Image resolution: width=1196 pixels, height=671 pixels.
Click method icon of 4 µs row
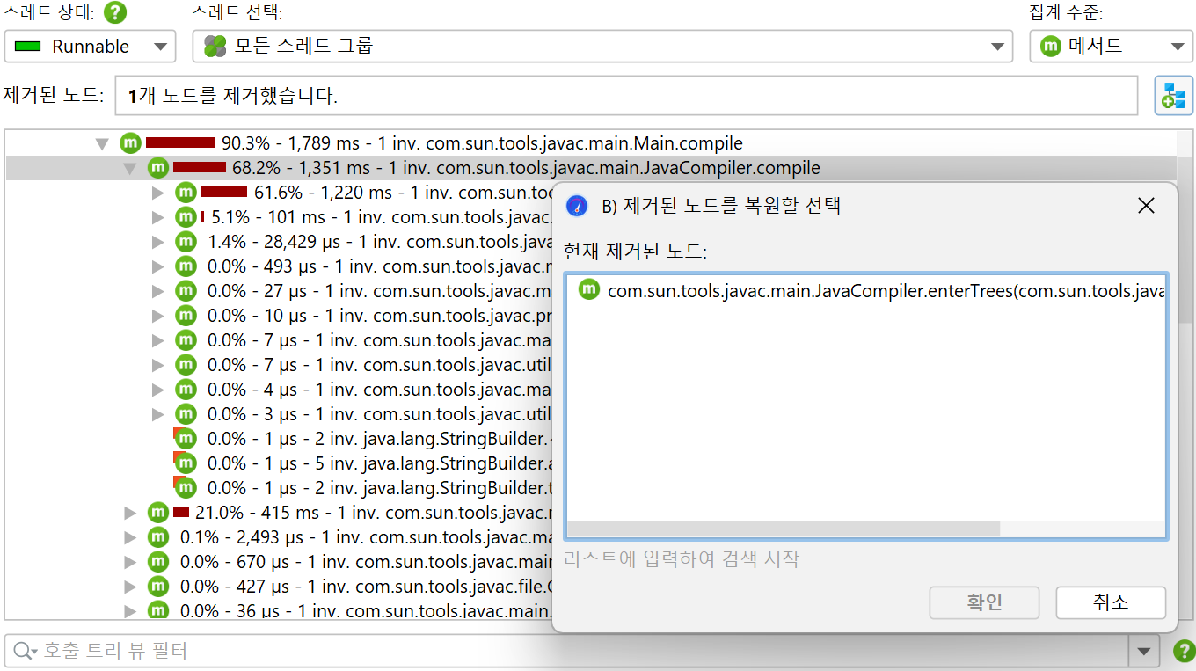(x=186, y=390)
